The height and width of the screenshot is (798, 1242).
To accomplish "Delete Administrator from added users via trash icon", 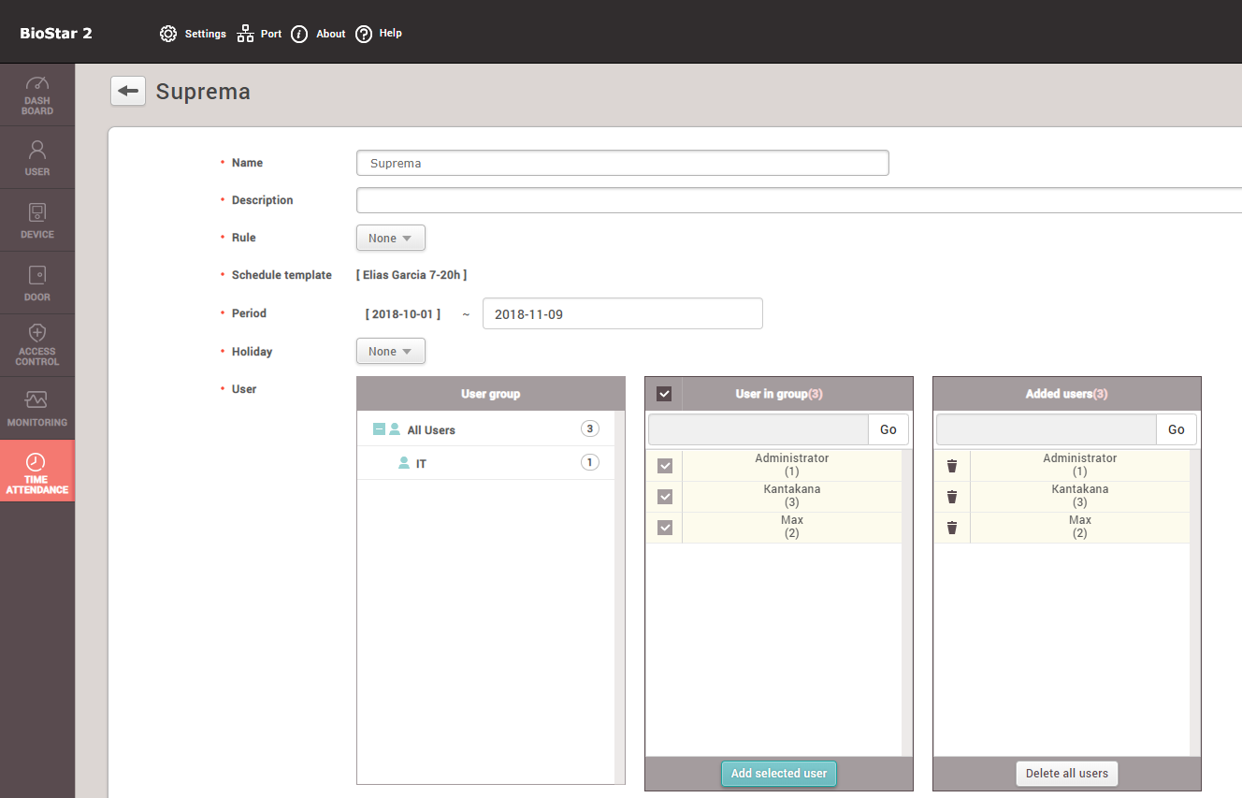I will (x=952, y=466).
